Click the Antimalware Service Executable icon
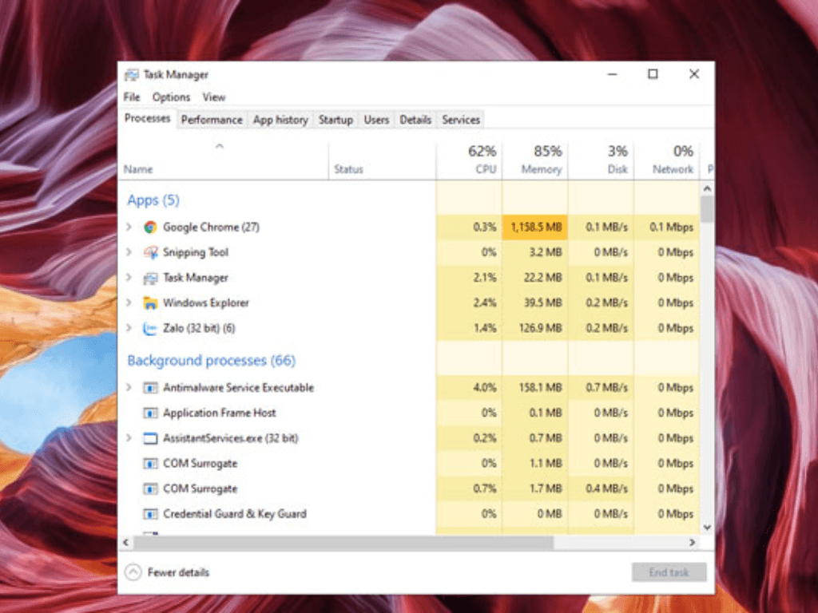The image size is (818, 613). (x=150, y=388)
